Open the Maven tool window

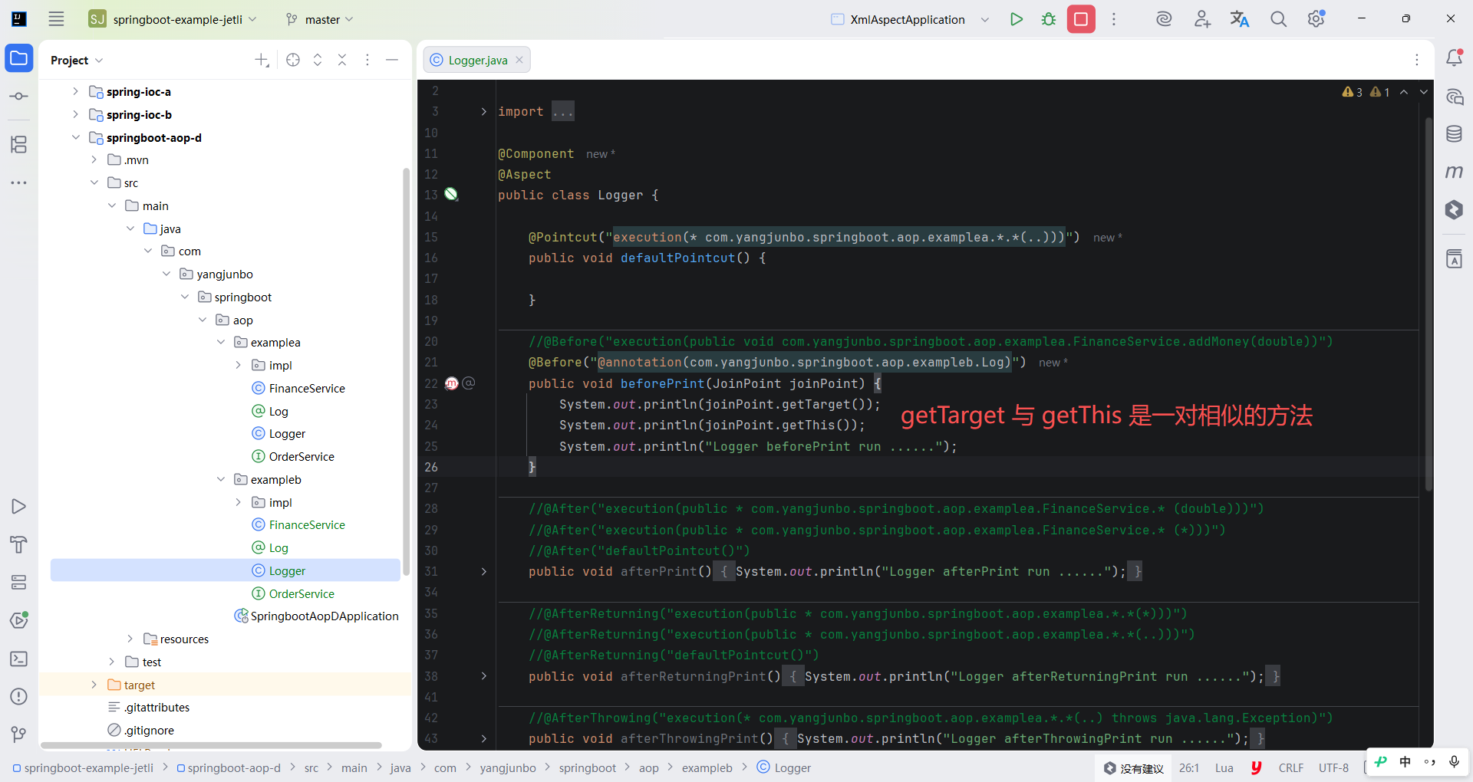(1454, 172)
